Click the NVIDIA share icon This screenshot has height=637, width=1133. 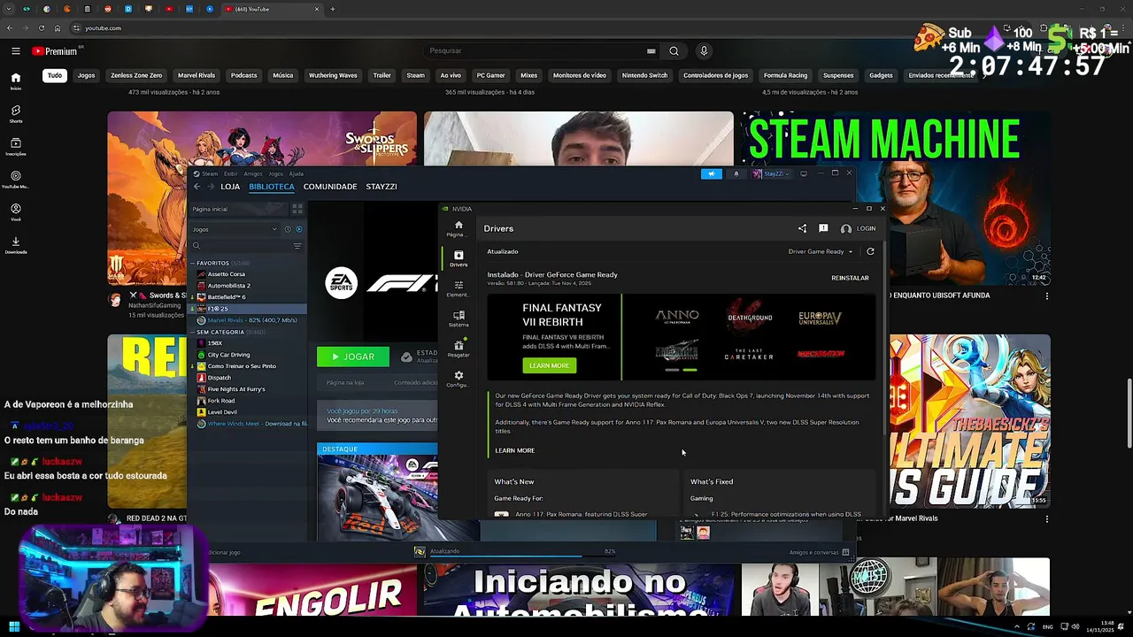pos(802,228)
